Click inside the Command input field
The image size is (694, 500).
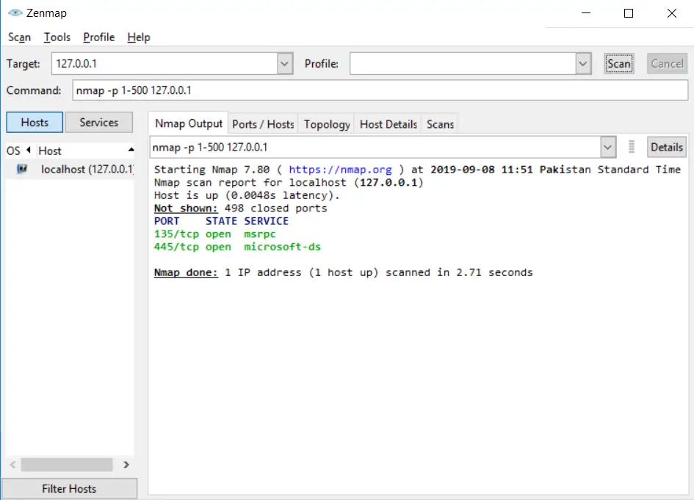pyautogui.click(x=380, y=90)
